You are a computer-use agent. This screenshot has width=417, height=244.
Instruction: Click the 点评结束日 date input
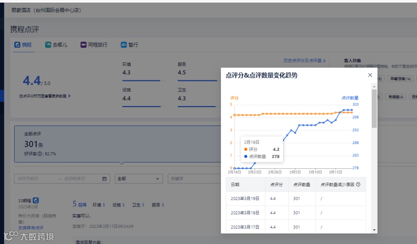[75, 179]
